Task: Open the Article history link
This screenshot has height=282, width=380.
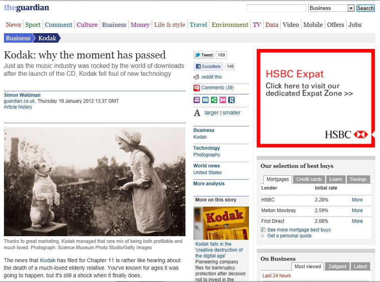Action: point(18,107)
